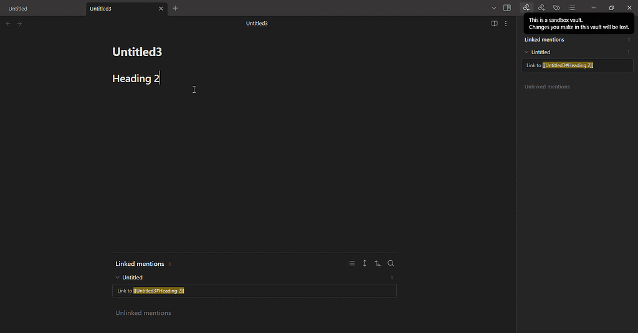Navigate forward with right arrow
The height and width of the screenshot is (333, 638).
19,24
